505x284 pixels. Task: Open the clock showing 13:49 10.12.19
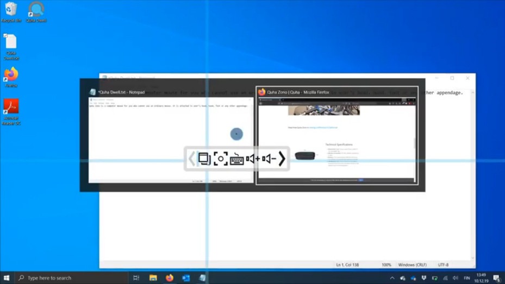(x=481, y=278)
